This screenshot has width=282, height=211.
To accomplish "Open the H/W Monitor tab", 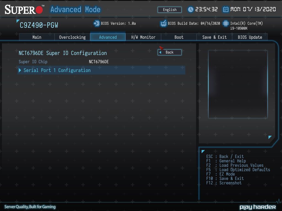I will point(143,37).
